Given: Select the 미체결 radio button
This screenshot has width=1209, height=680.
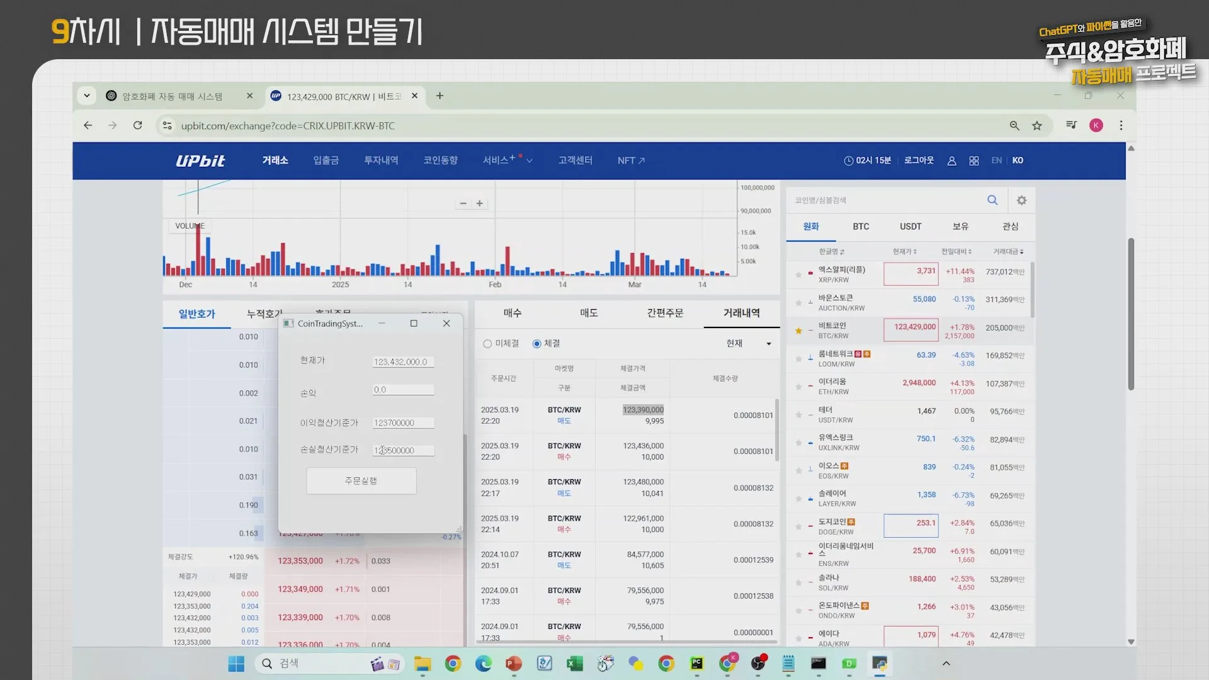Looking at the screenshot, I should click(487, 344).
